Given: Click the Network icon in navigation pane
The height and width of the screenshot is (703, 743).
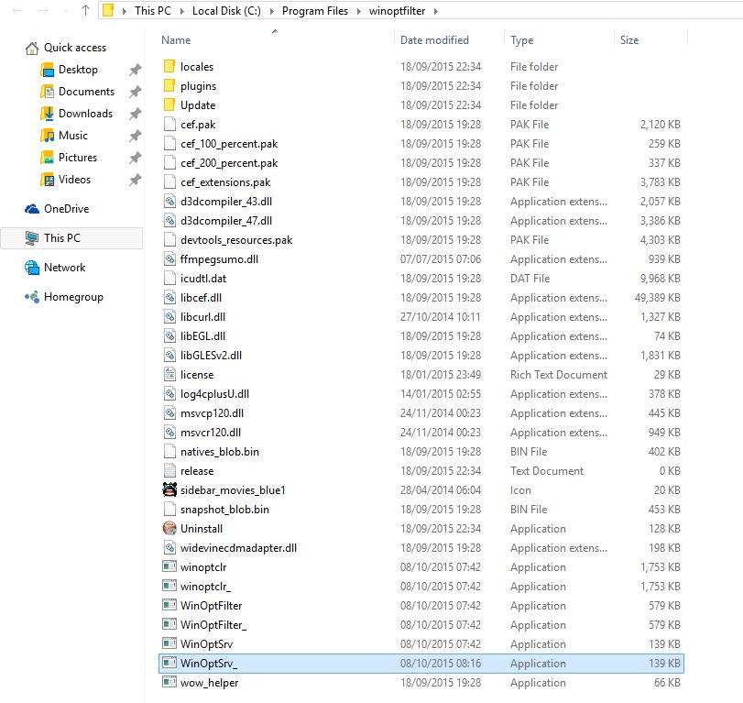Looking at the screenshot, I should click(x=32, y=268).
